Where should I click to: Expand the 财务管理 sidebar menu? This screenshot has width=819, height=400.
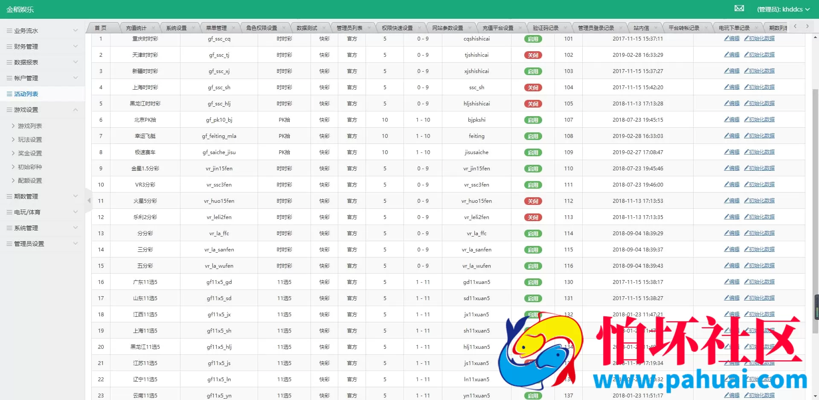42,47
